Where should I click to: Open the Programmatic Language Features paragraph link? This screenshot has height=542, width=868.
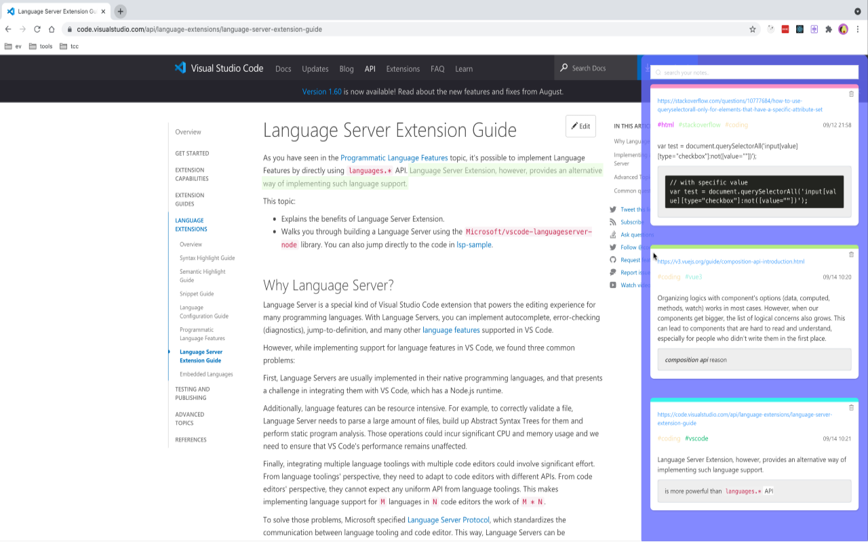(394, 158)
